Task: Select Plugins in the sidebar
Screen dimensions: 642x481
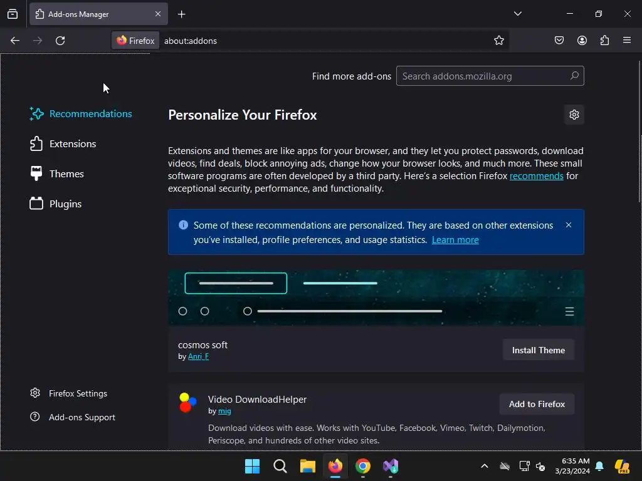Action: pyautogui.click(x=56, y=204)
